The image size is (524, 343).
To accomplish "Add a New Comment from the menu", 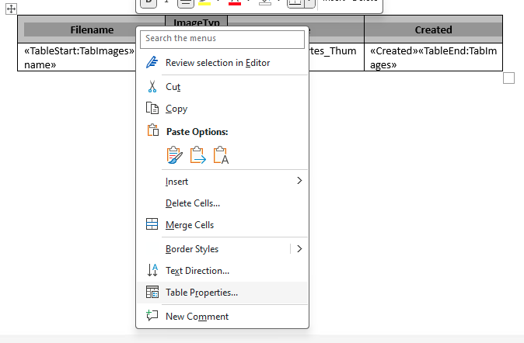I will (197, 317).
